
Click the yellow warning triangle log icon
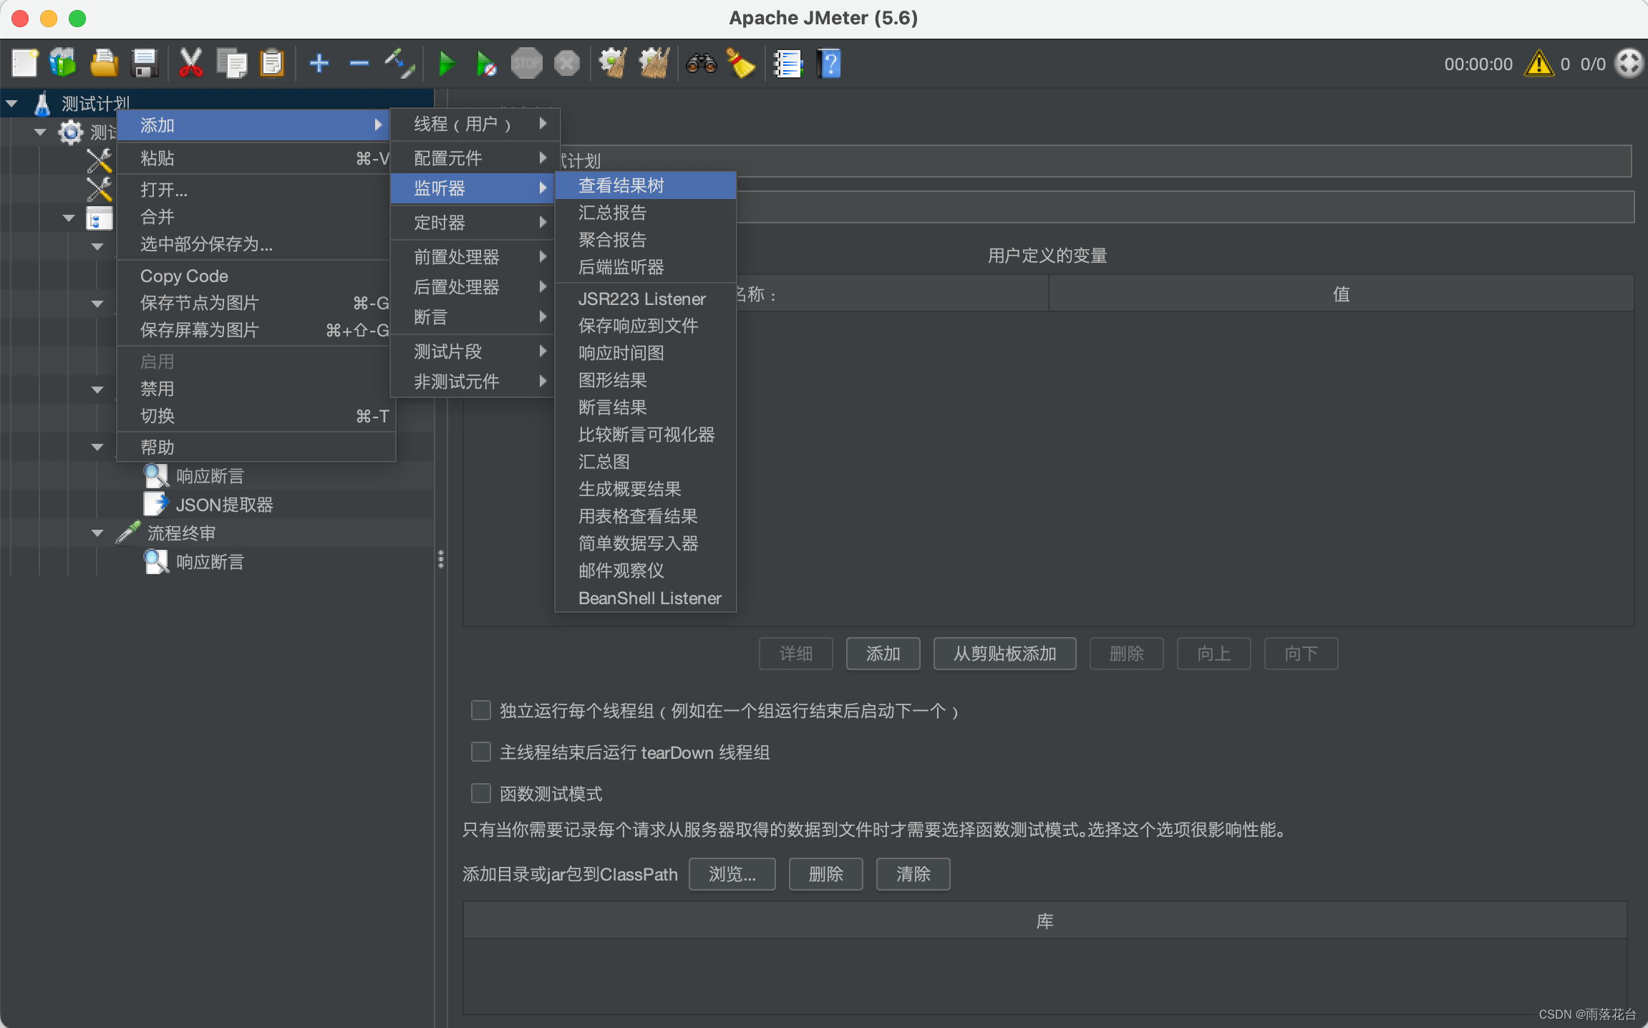(x=1538, y=64)
